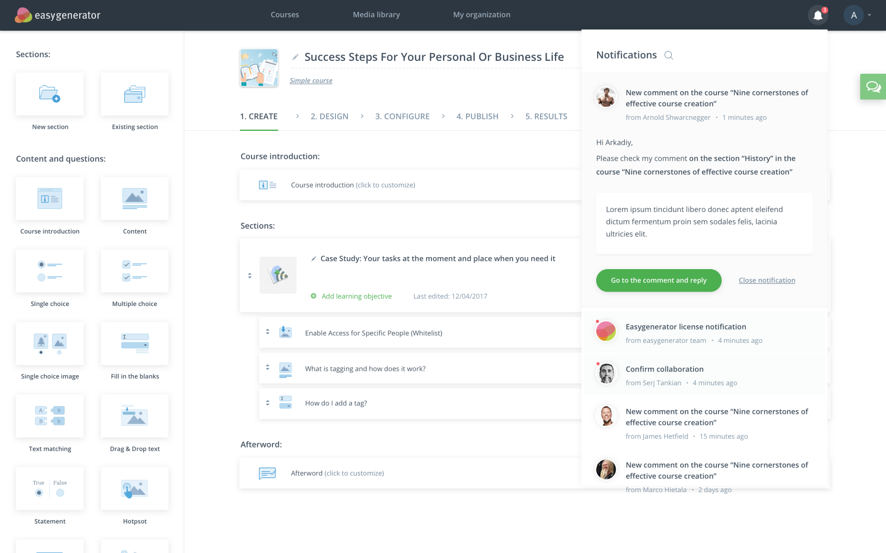This screenshot has height=553, width=886.
Task: Pick the Multiple choice question tile
Action: (135, 271)
